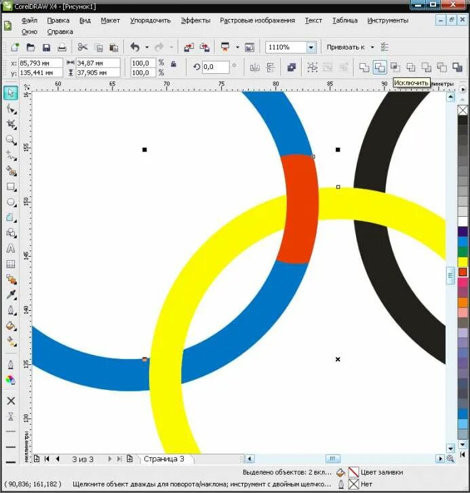Viewport: 470px width, 493px height.
Task: Open the zoom level 1110% dropdown
Action: point(311,47)
